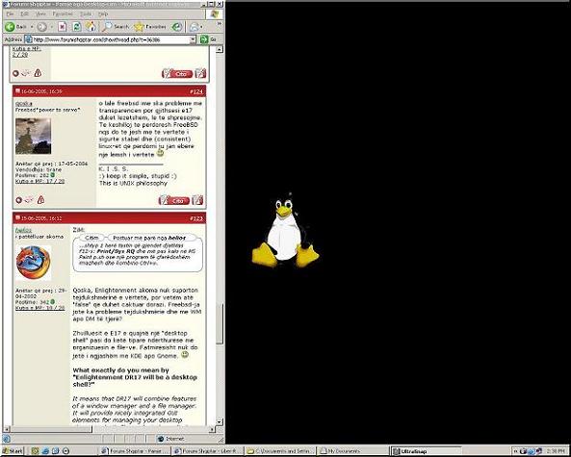This screenshot has height=457, width=571.
Task: Click the Forward arrow button in IE toolbar
Action: [41, 27]
